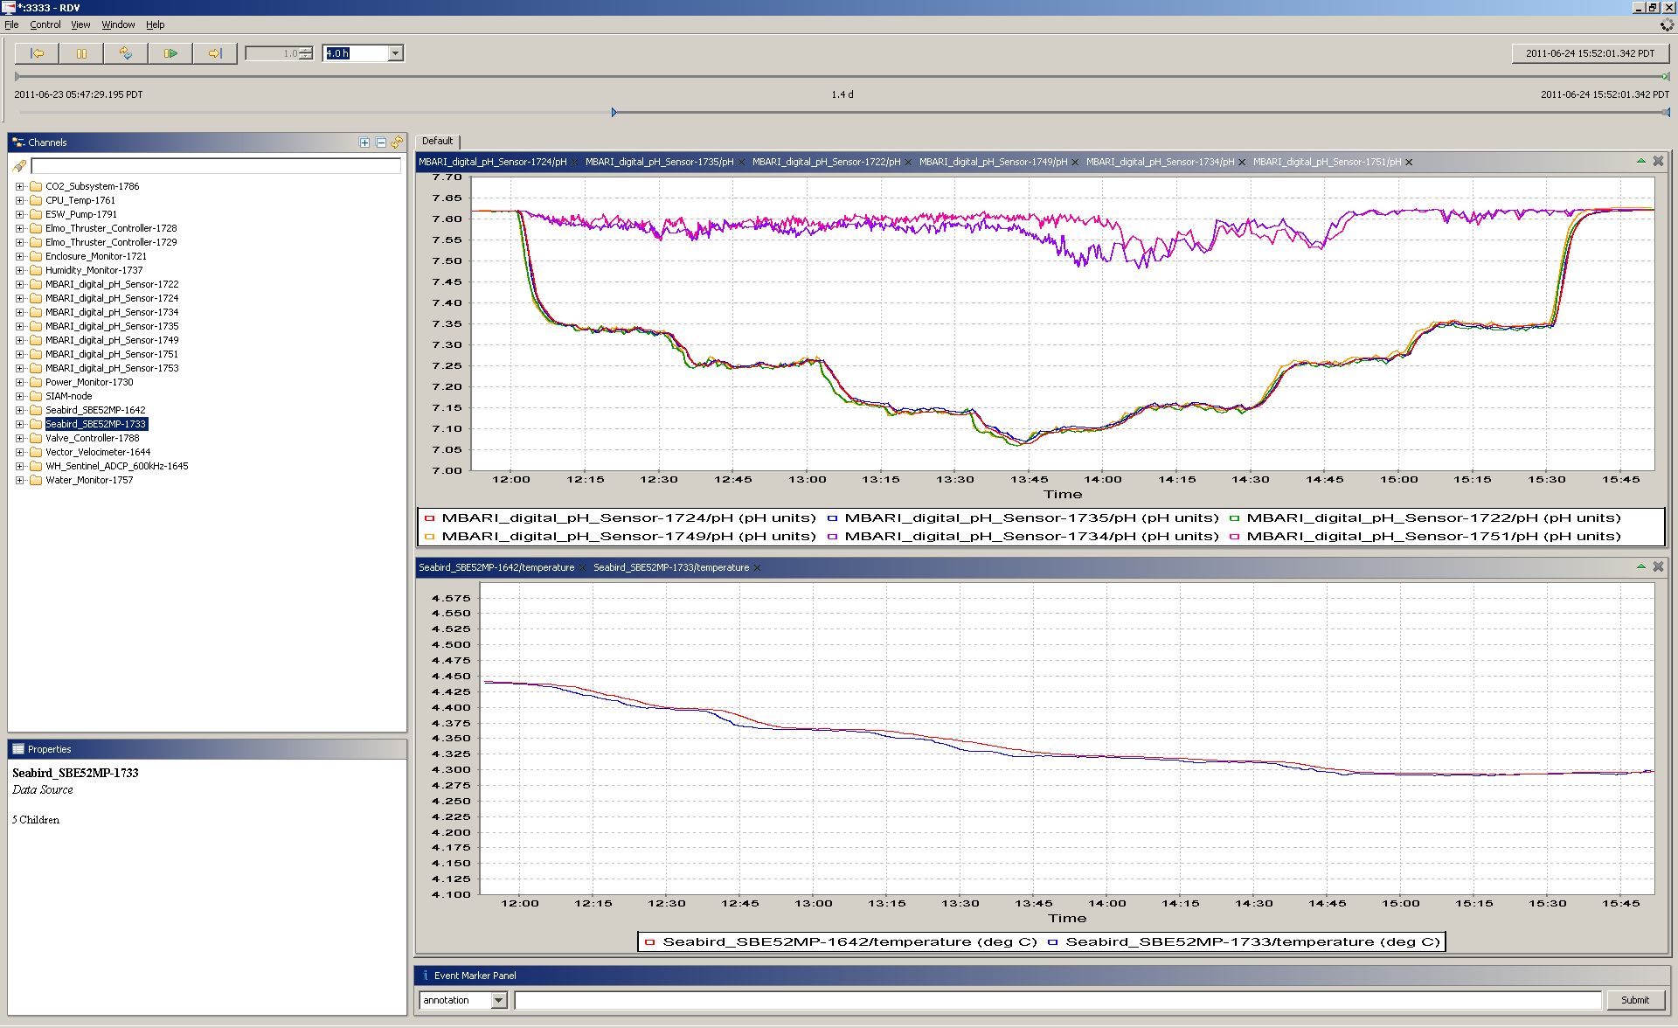Select the Elmo_Thruster_Controller-1728 channel
This screenshot has height=1028, width=1678.
click(x=111, y=229)
